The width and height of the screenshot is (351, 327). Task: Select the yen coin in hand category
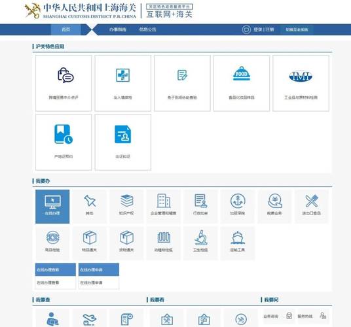click(x=274, y=207)
